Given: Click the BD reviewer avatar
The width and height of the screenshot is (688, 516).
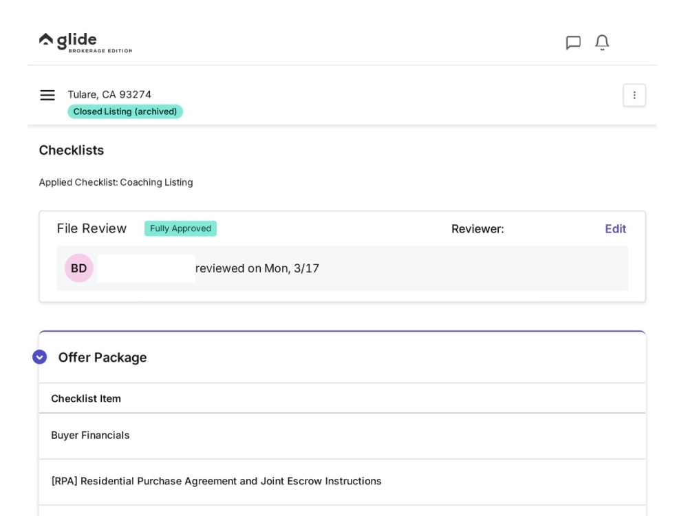Looking at the screenshot, I should pyautogui.click(x=79, y=268).
